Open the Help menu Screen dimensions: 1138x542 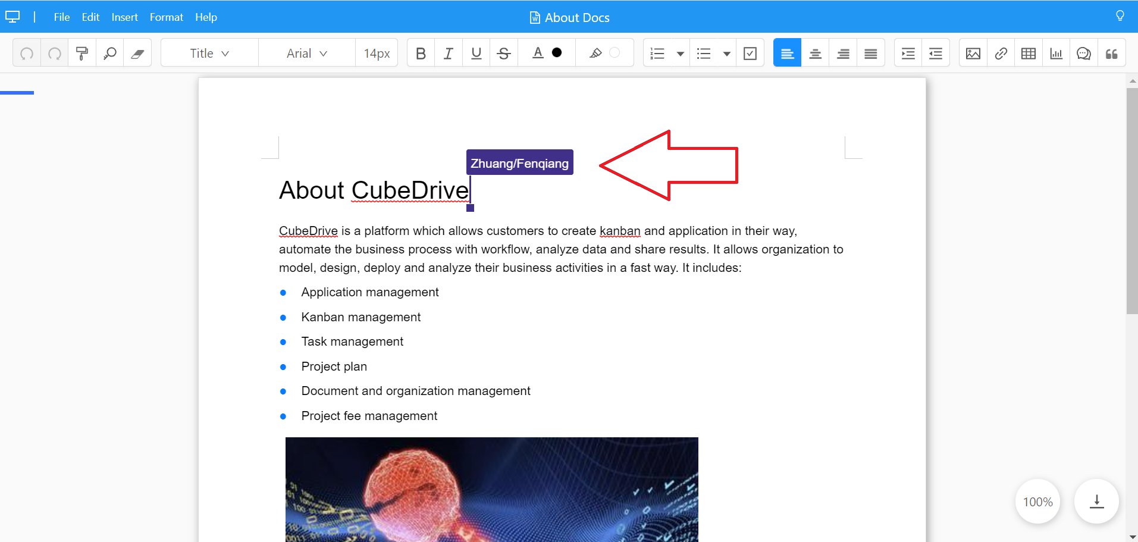206,17
